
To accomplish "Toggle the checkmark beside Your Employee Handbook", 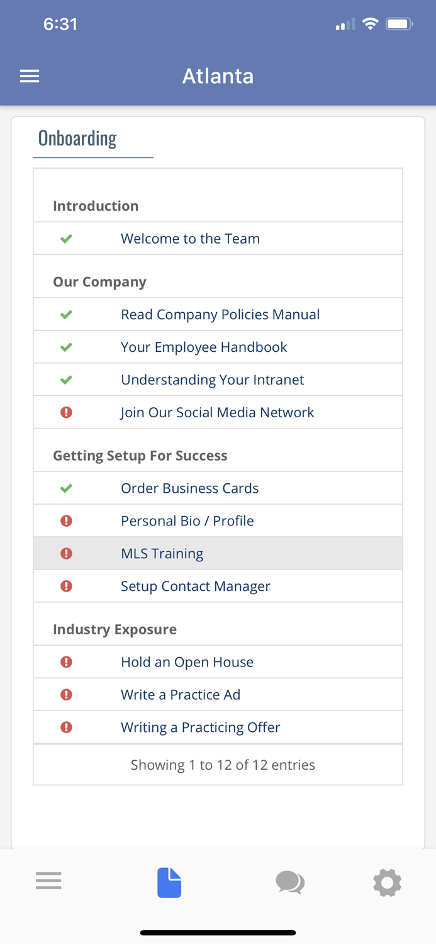I will coord(66,347).
